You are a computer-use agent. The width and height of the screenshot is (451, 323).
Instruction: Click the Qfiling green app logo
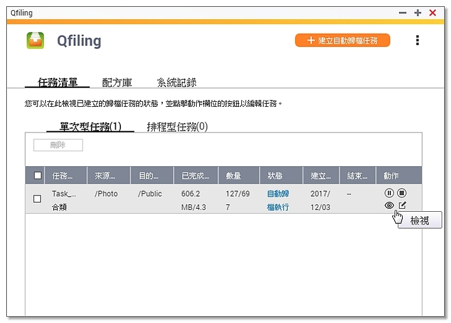coord(35,41)
